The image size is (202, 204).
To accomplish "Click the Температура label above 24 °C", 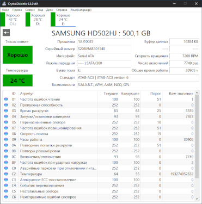I will (x=17, y=70).
